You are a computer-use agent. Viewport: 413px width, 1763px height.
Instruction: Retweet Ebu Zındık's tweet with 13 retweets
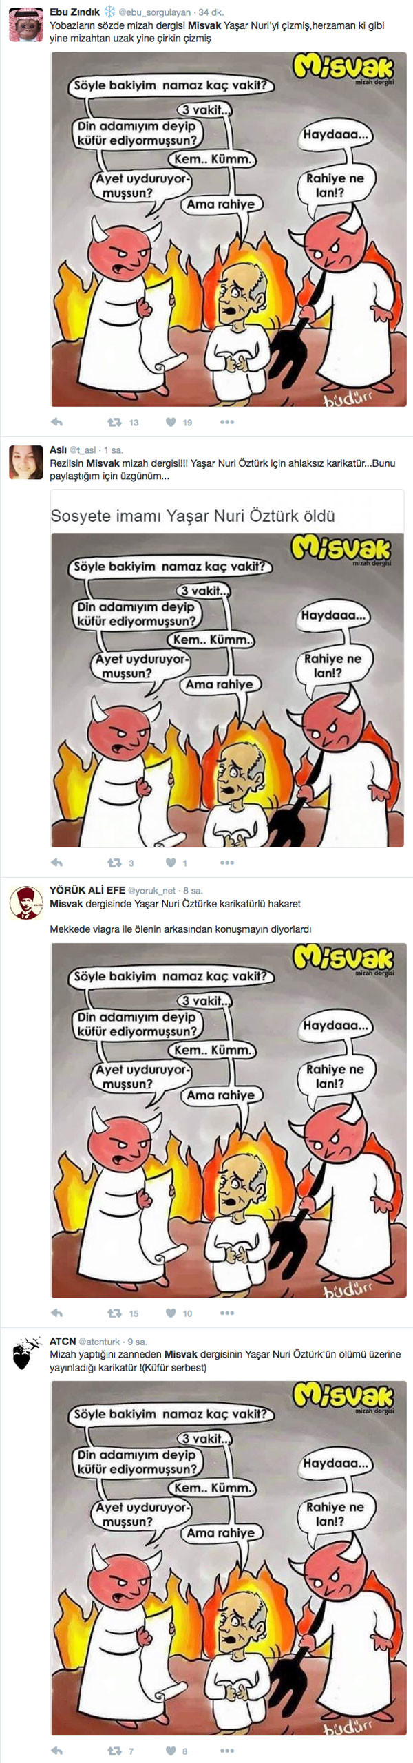(114, 422)
